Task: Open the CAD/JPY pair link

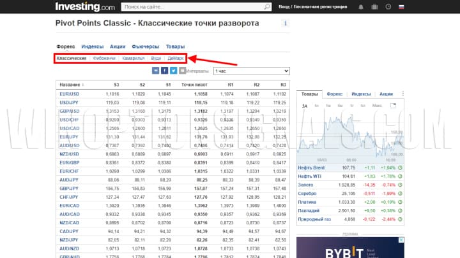Action: 69,231
